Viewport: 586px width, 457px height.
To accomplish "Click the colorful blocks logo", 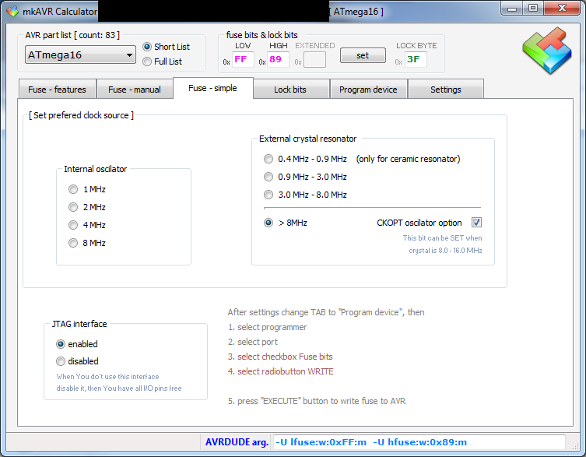I will click(x=547, y=51).
